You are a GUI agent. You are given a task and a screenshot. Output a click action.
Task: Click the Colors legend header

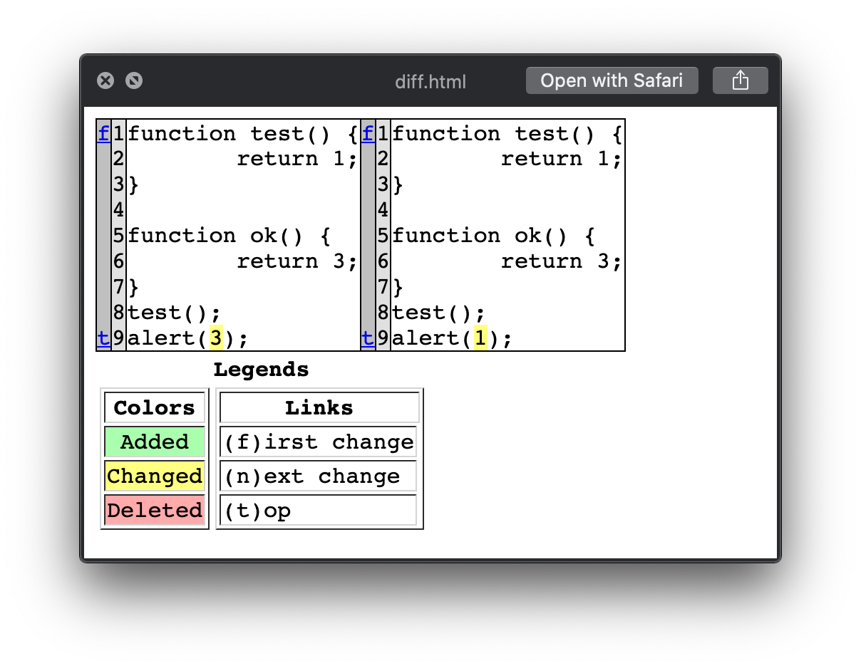coord(155,407)
